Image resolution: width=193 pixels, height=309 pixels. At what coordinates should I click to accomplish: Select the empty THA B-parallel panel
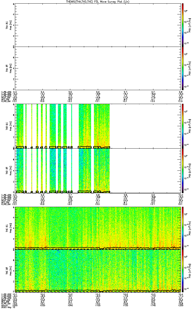tap(98, 68)
